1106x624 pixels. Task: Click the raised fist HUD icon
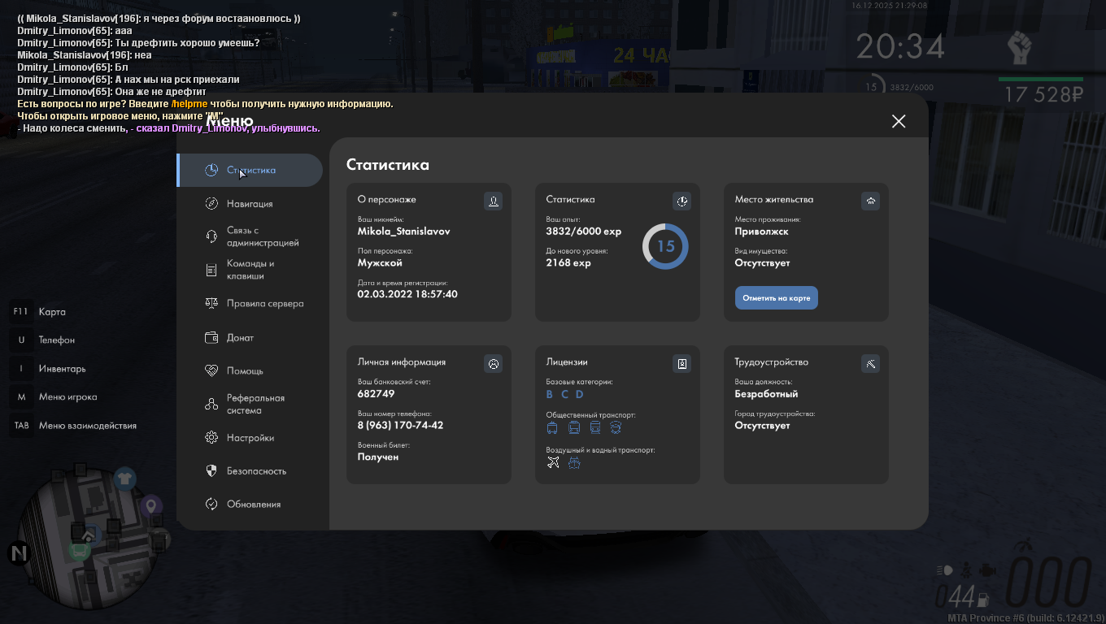point(1018,48)
